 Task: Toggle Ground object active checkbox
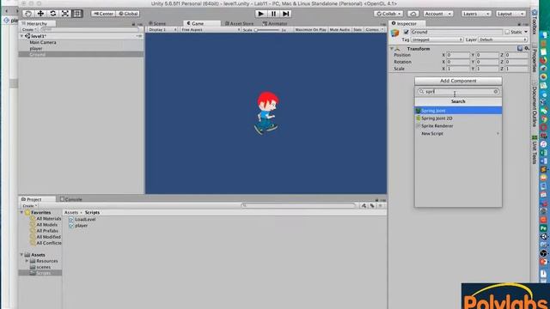[406, 32]
